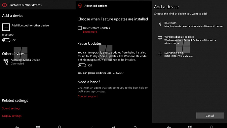Viewport: 227px width, 128px height.
Task: Enable the Pause Updates toggle
Action: [82, 65]
